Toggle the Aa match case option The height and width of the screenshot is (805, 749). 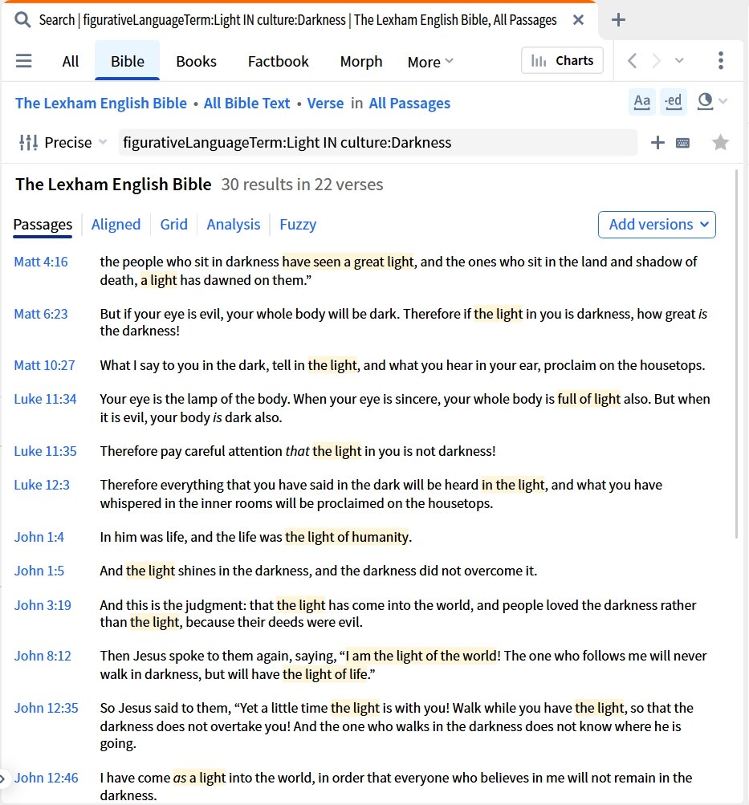[x=641, y=101]
